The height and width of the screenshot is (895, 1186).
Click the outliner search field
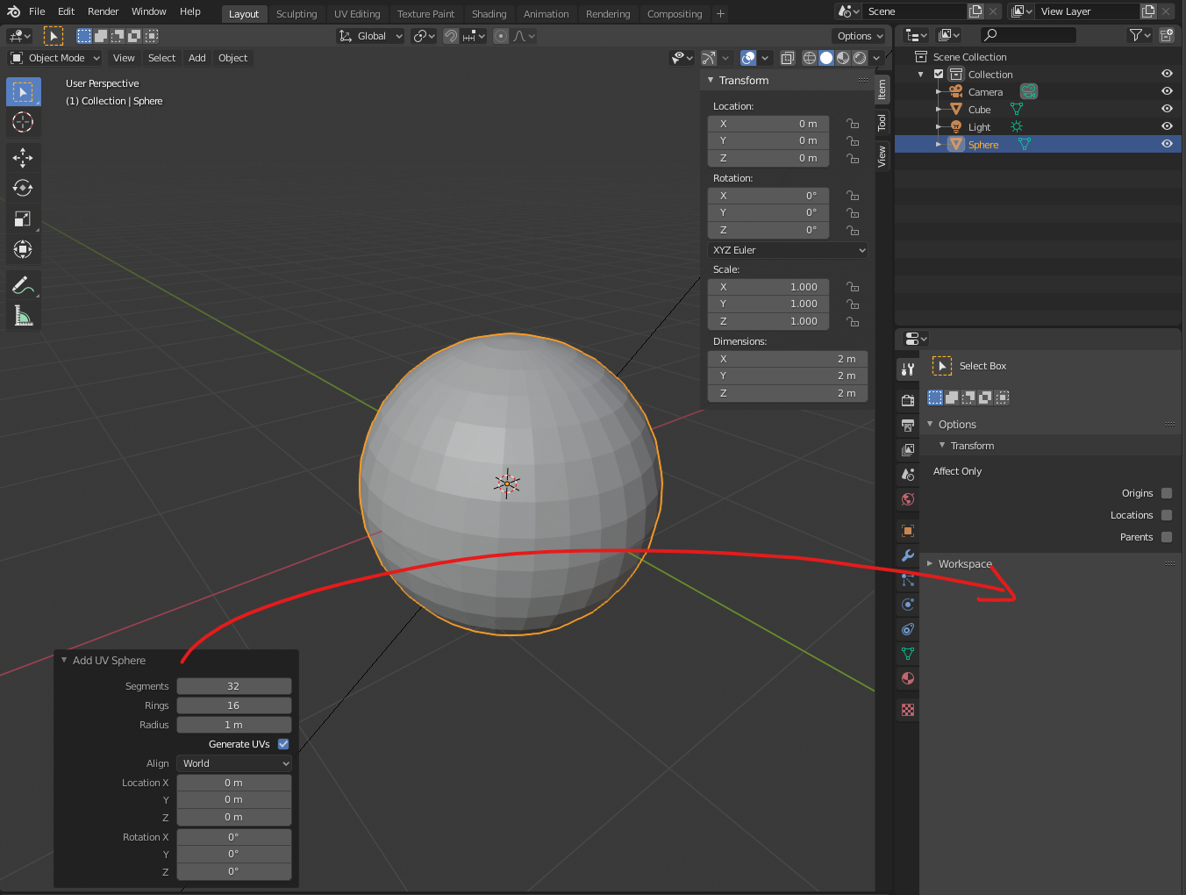pos(1028,35)
